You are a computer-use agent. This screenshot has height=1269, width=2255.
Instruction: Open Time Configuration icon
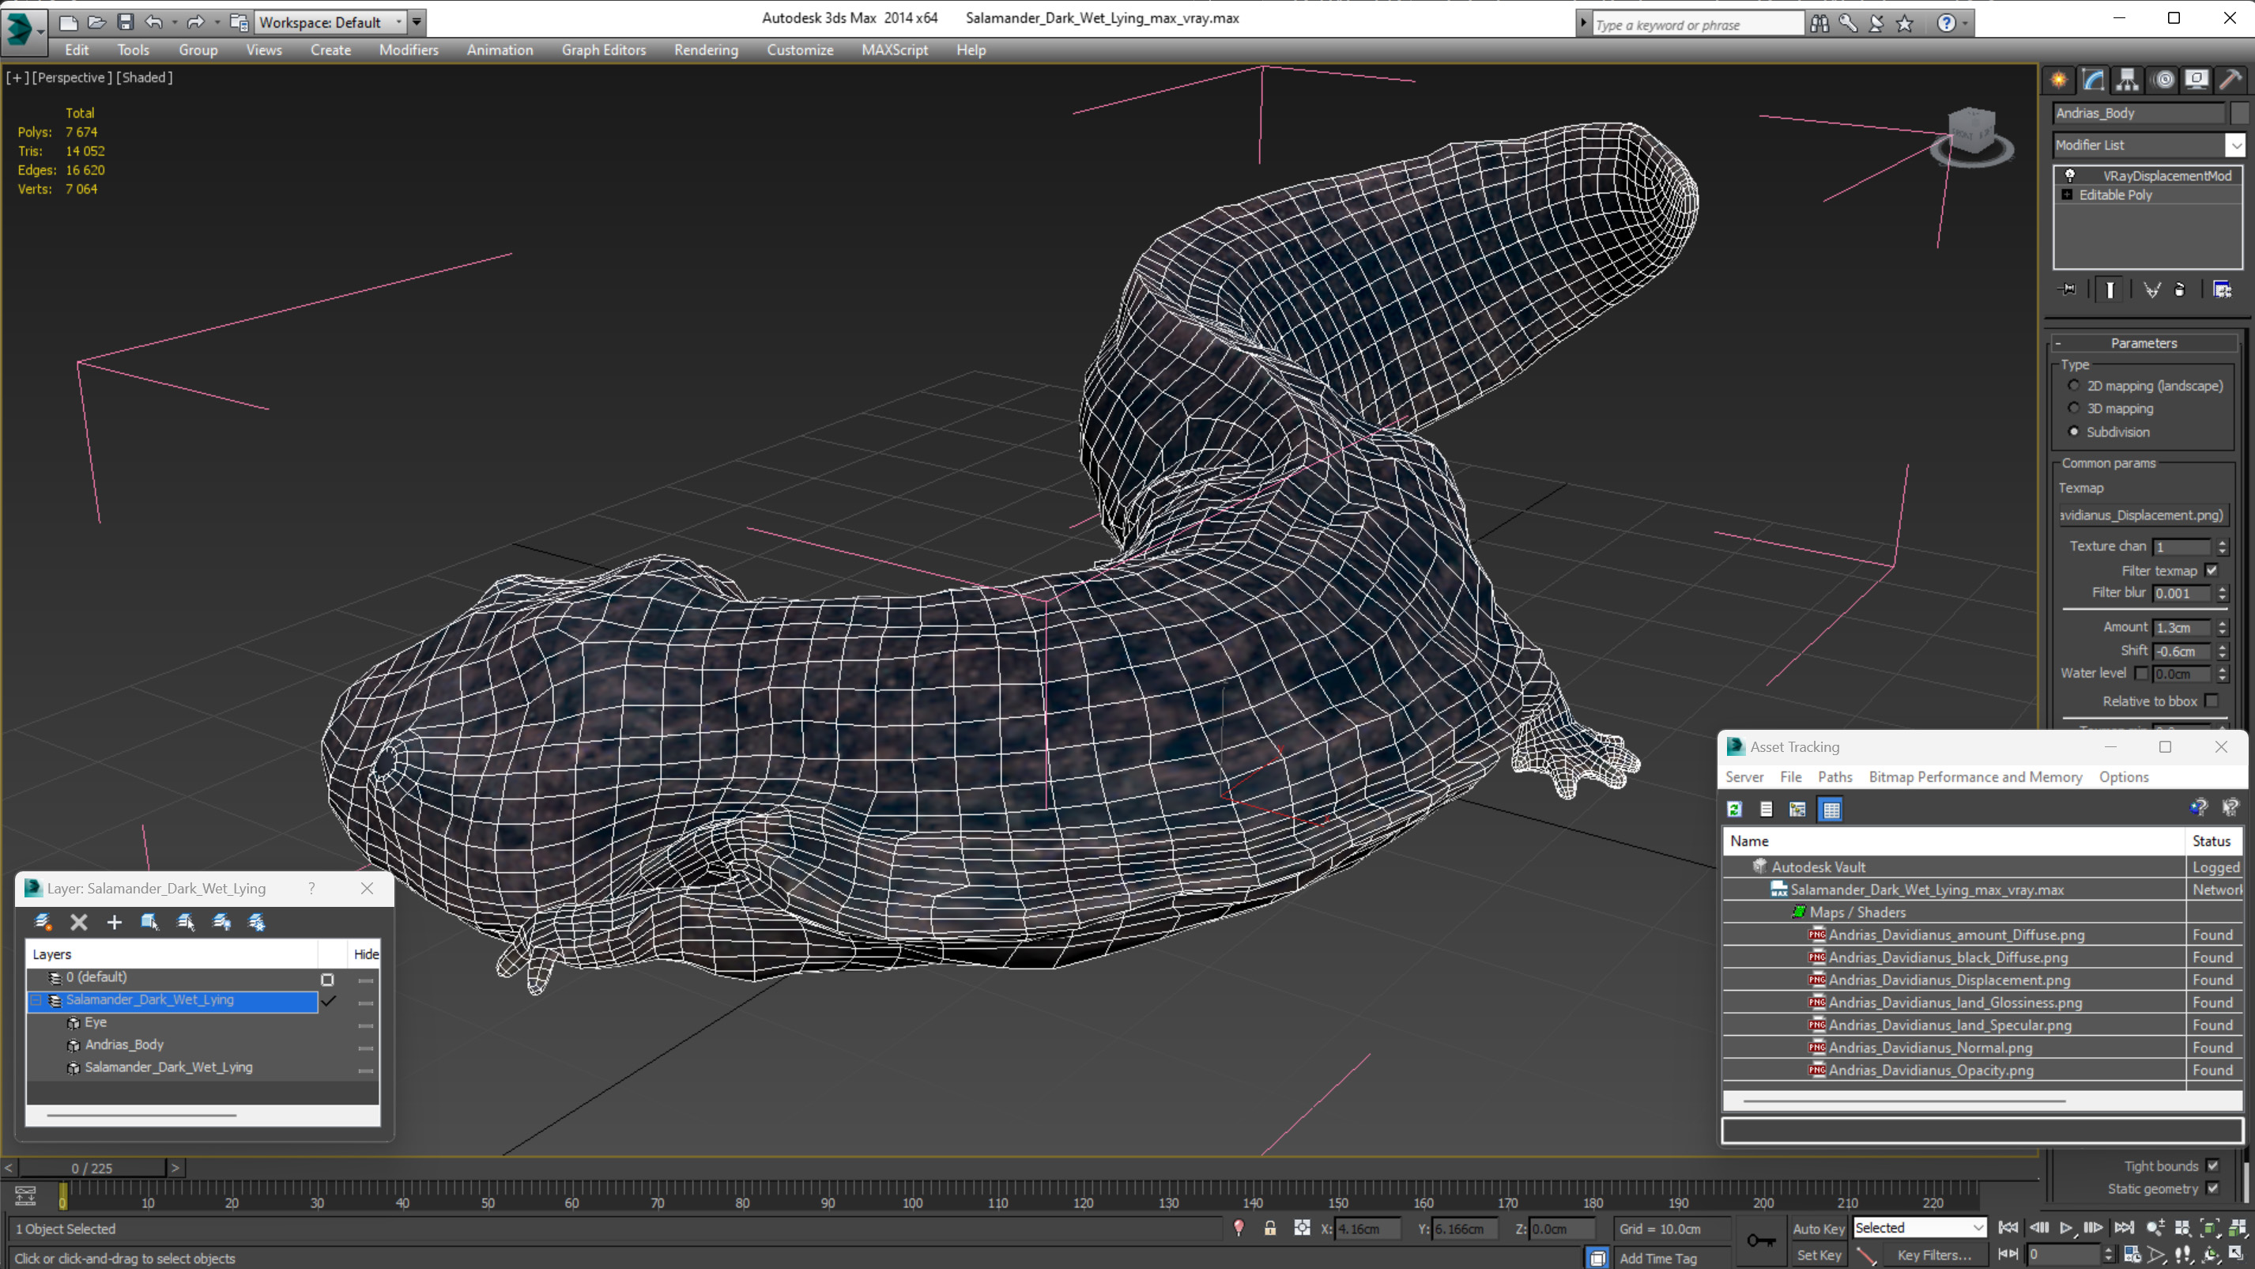click(2132, 1254)
